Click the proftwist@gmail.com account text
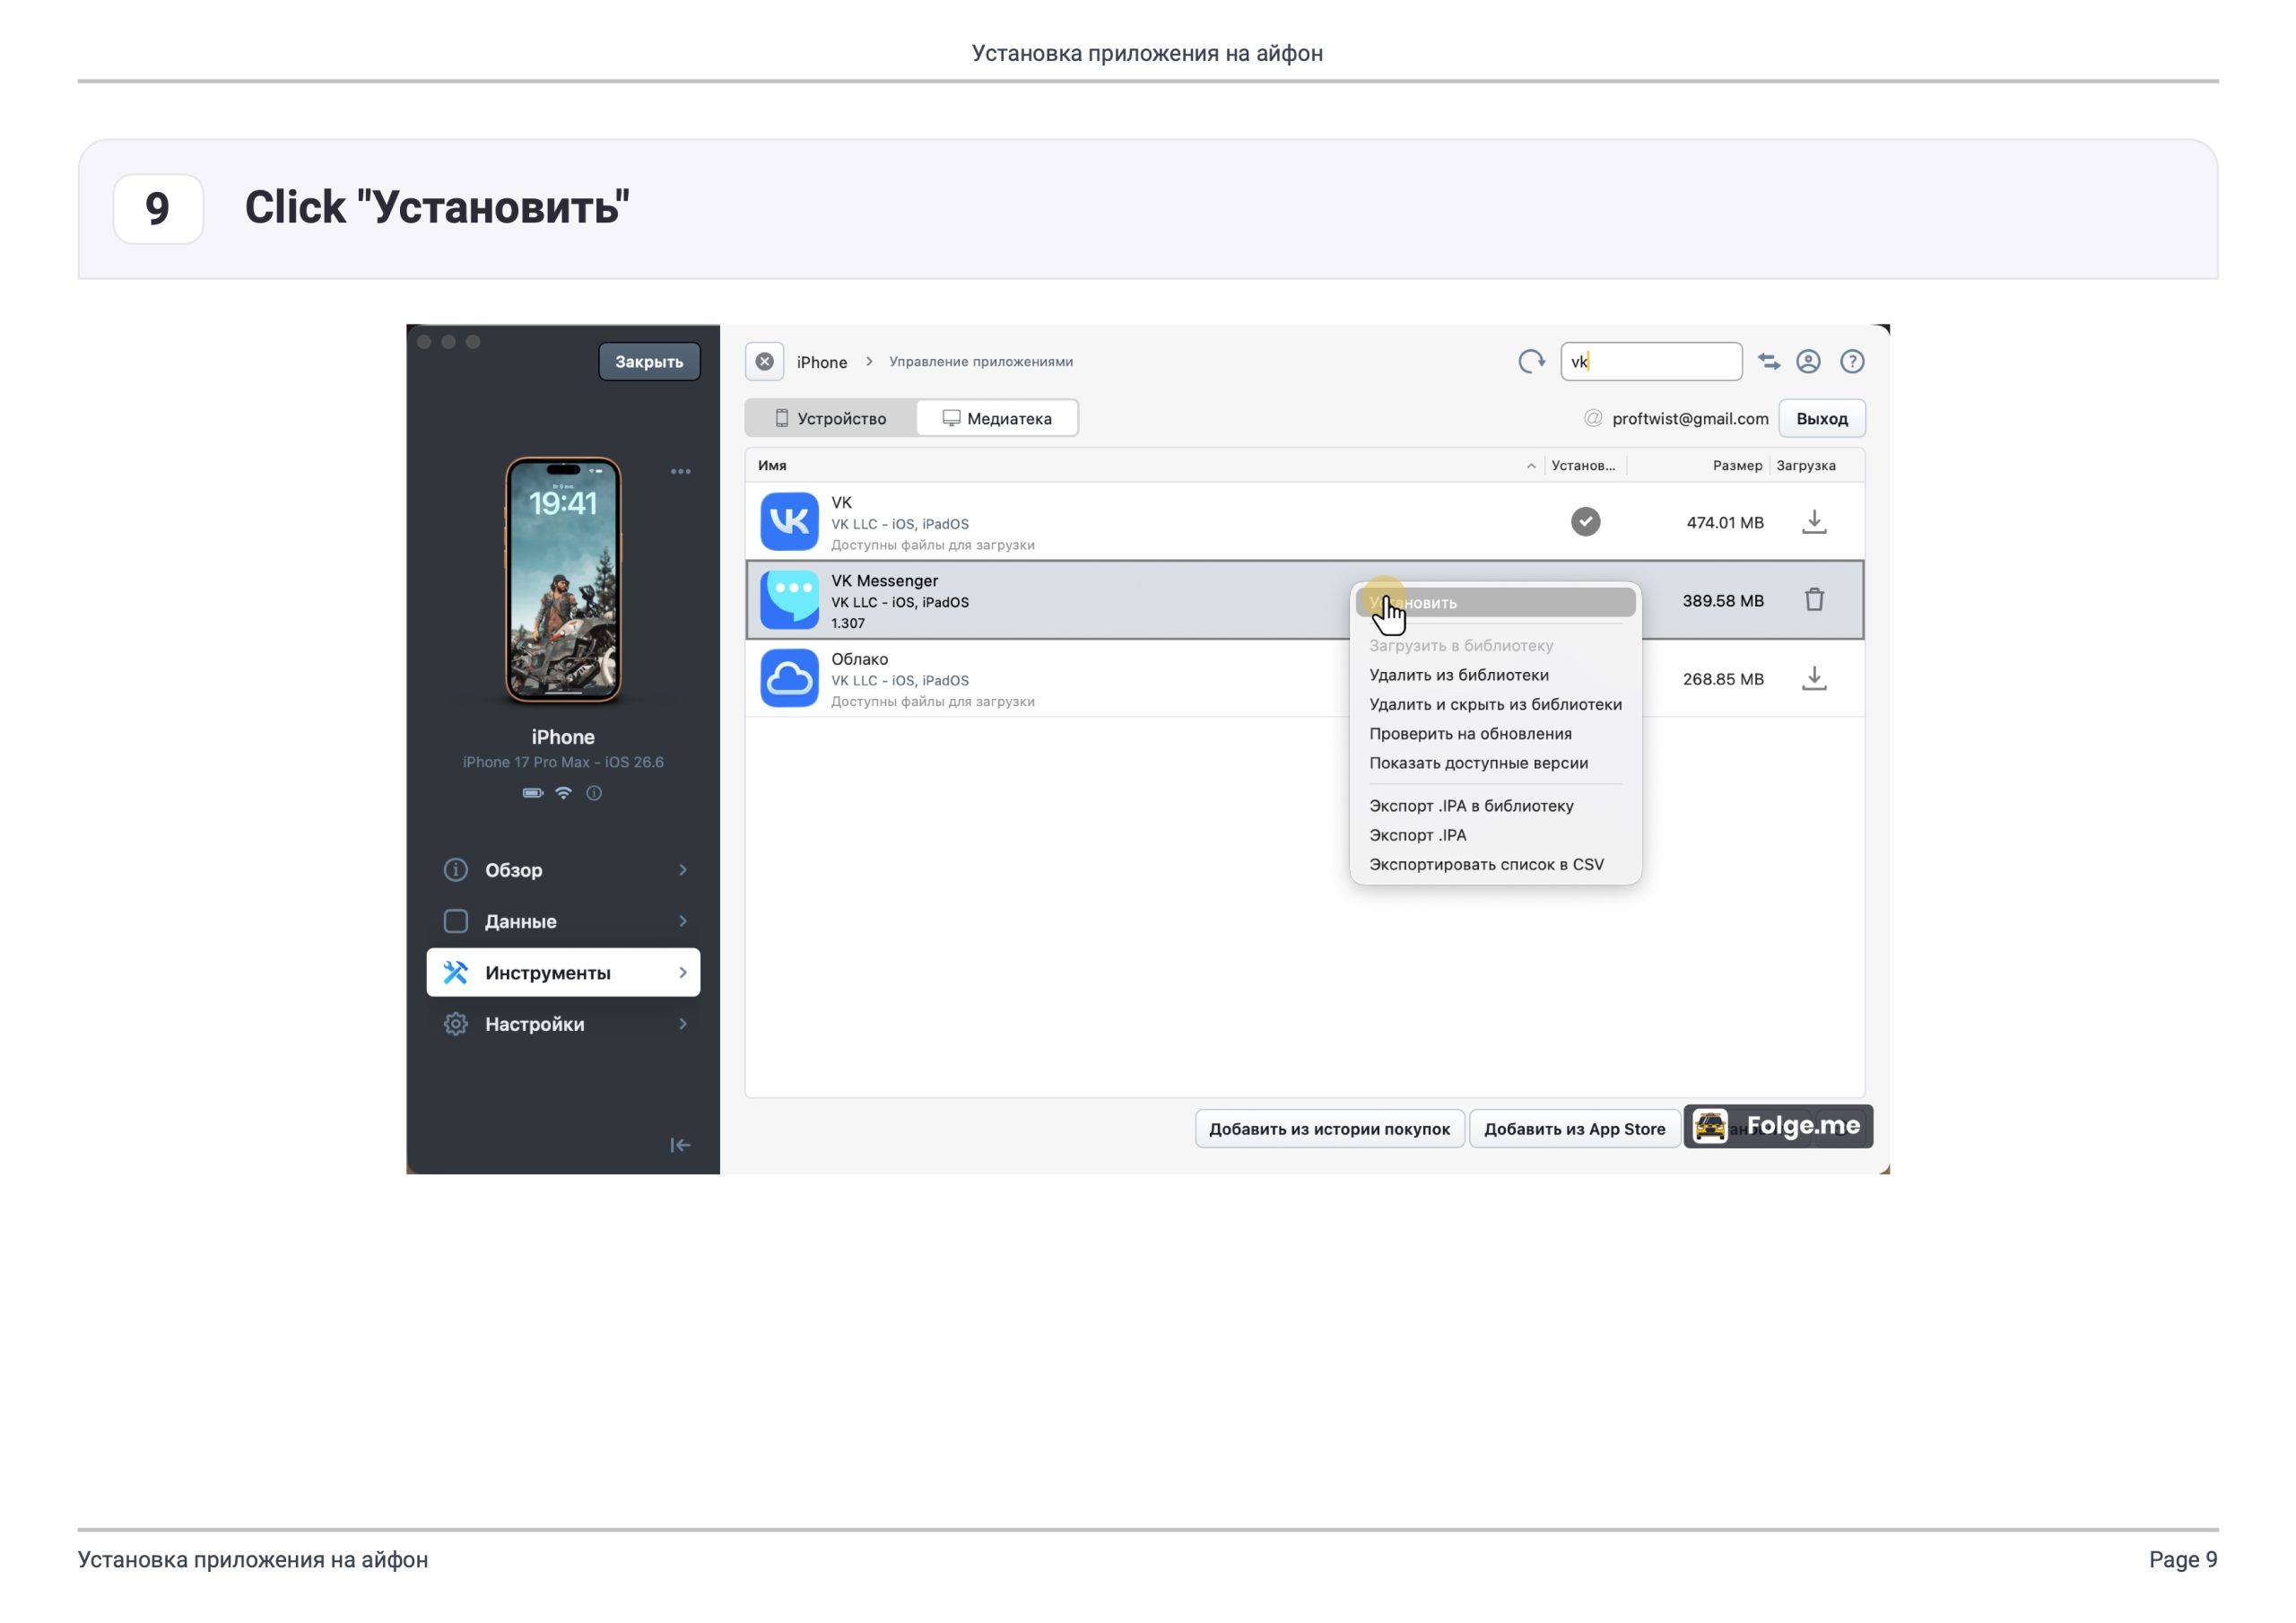The height and width of the screenshot is (1623, 2296). [1690, 418]
